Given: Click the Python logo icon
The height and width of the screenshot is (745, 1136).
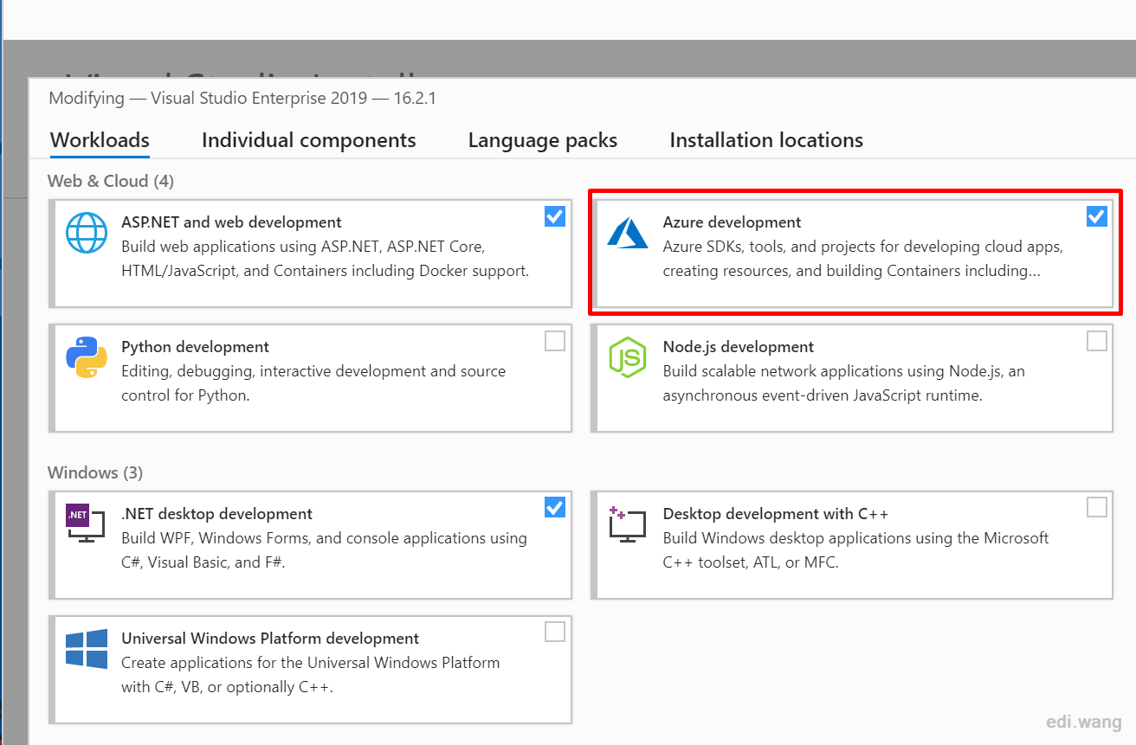Looking at the screenshot, I should click(87, 357).
